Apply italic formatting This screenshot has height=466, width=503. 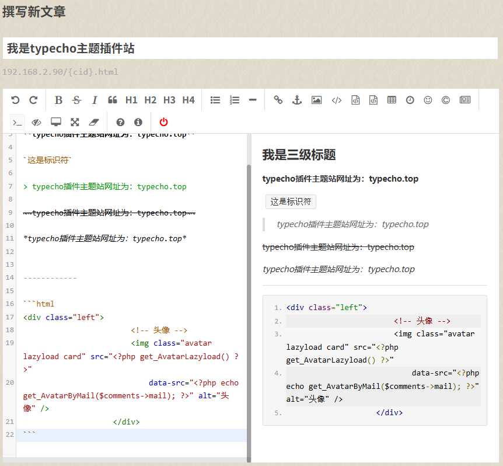(x=95, y=100)
